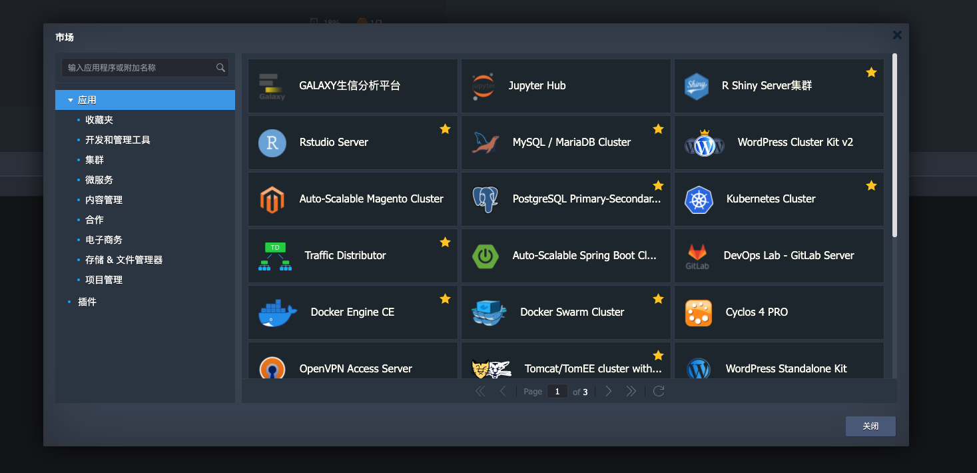This screenshot has width=977, height=473.
Task: Toggle favorite star on Docker Swarm Cluster
Action: point(658,298)
